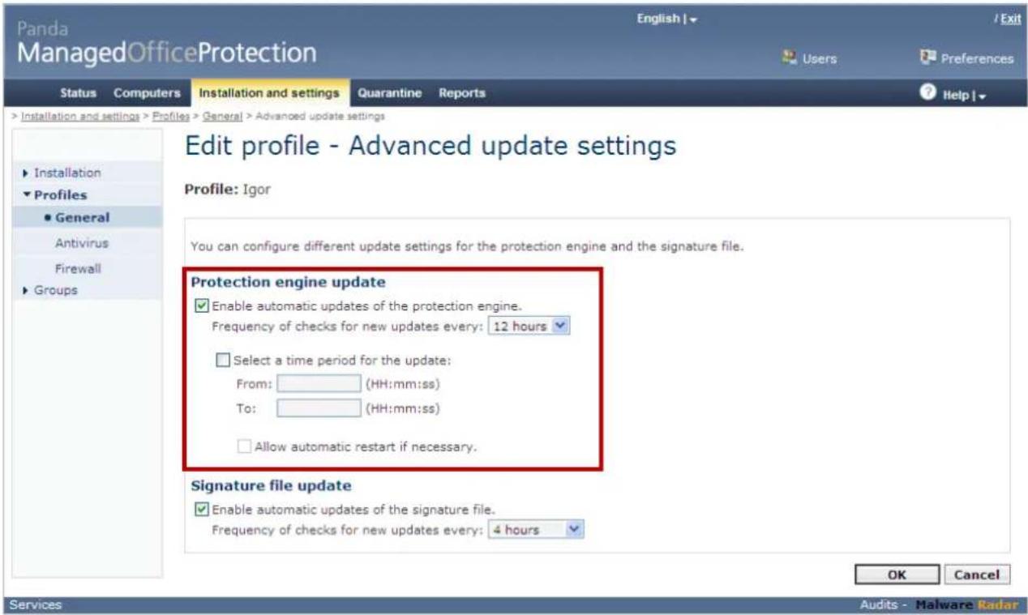The height and width of the screenshot is (615, 1028).
Task: Switch to the Computers tab
Action: pos(147,93)
